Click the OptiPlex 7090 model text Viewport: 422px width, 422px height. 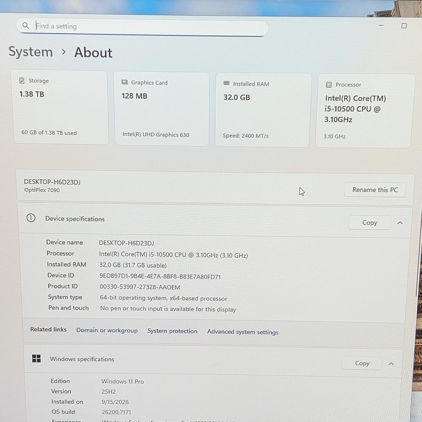(x=42, y=190)
